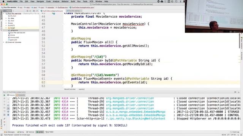
Task: Switch to the flux-flix-service editor tab
Action: point(74,11)
